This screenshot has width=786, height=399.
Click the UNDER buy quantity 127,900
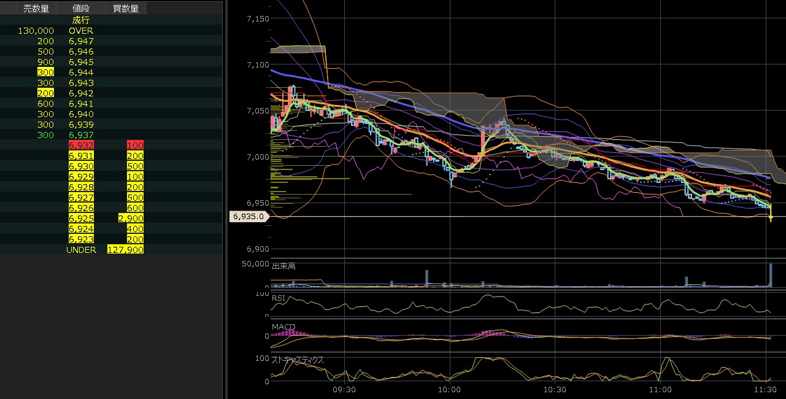pos(125,250)
